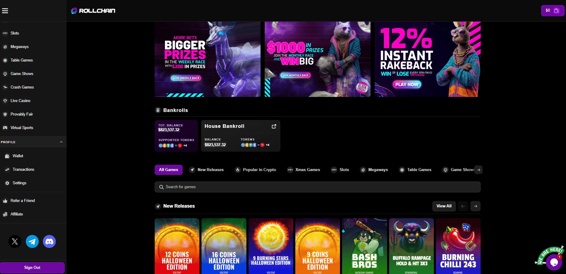Open Virtual Sports from the sidebar
This screenshot has width=566, height=274.
click(x=5, y=128)
